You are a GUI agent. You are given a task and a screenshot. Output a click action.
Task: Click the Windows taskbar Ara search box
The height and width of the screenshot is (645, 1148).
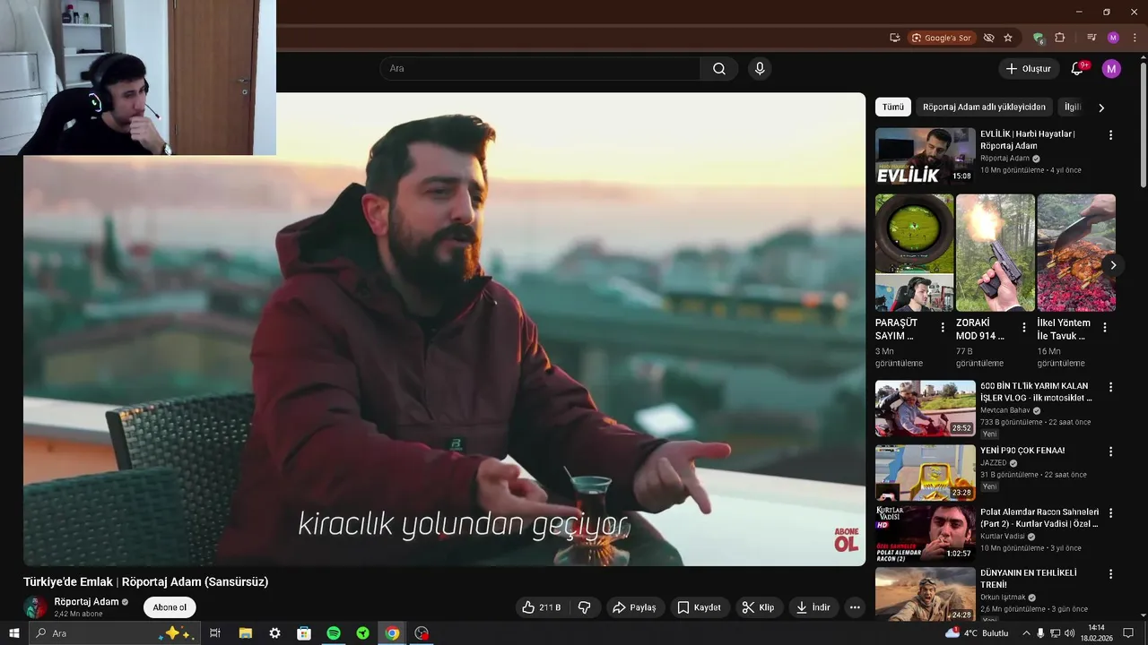[113, 633]
